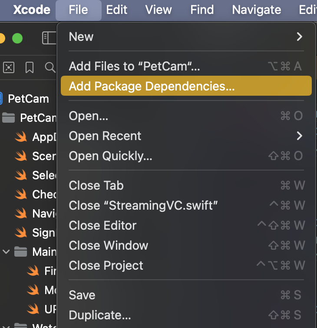Viewport: 317px width, 328px height.
Task: Choose Add Package Dependencies from the File menu
Action: pos(152,86)
